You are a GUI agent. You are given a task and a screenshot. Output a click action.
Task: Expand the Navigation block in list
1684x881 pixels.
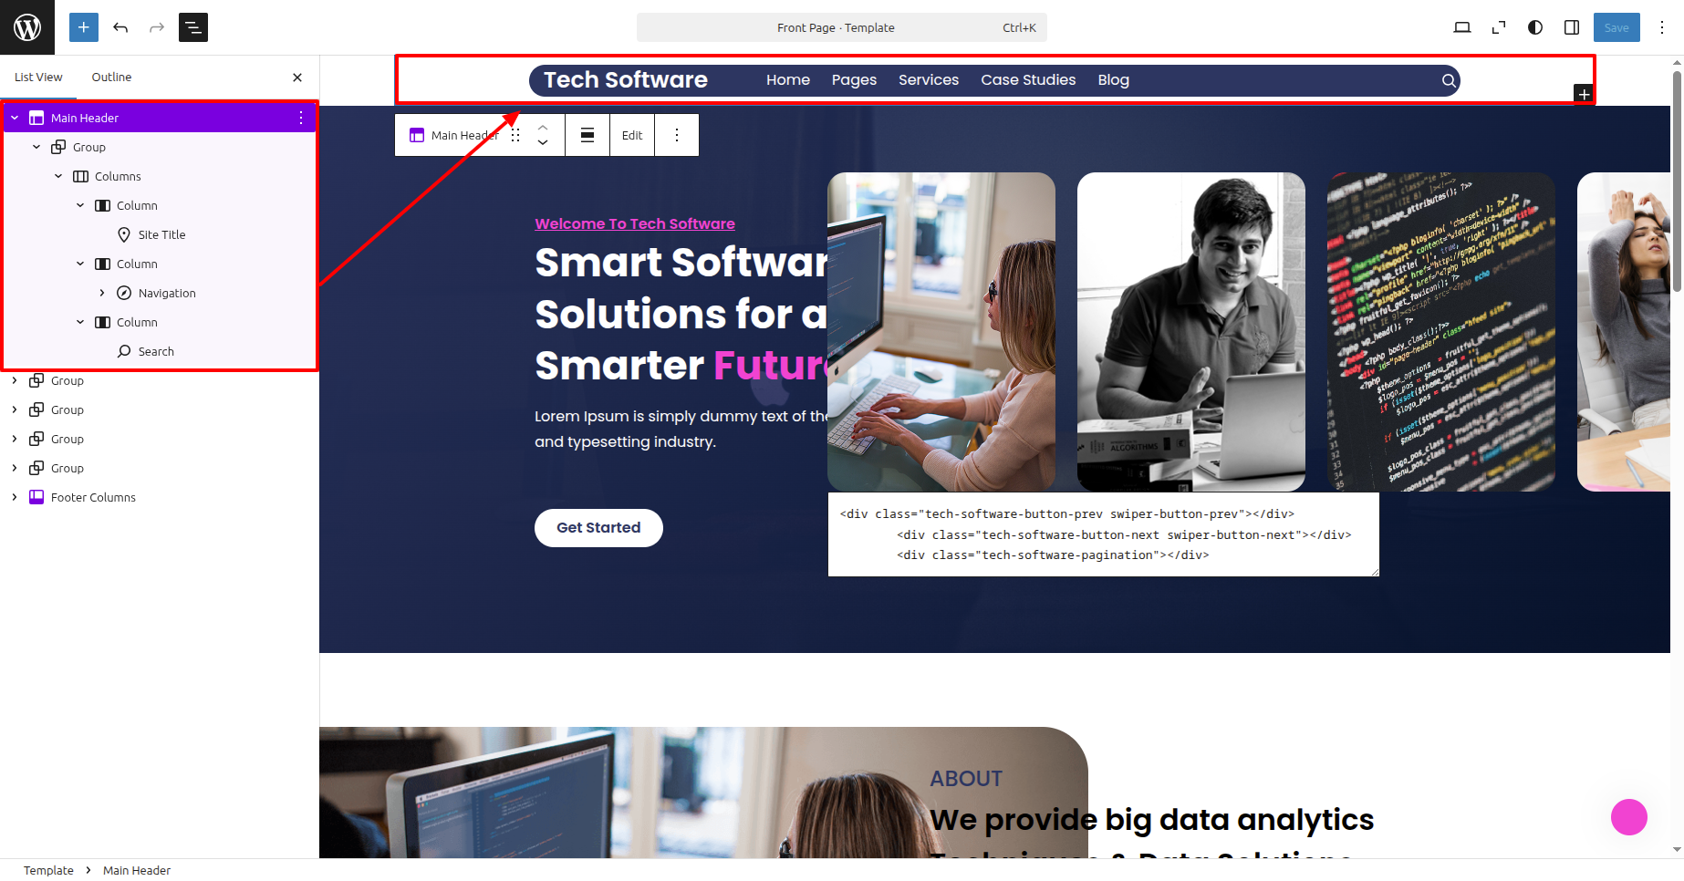tap(102, 293)
